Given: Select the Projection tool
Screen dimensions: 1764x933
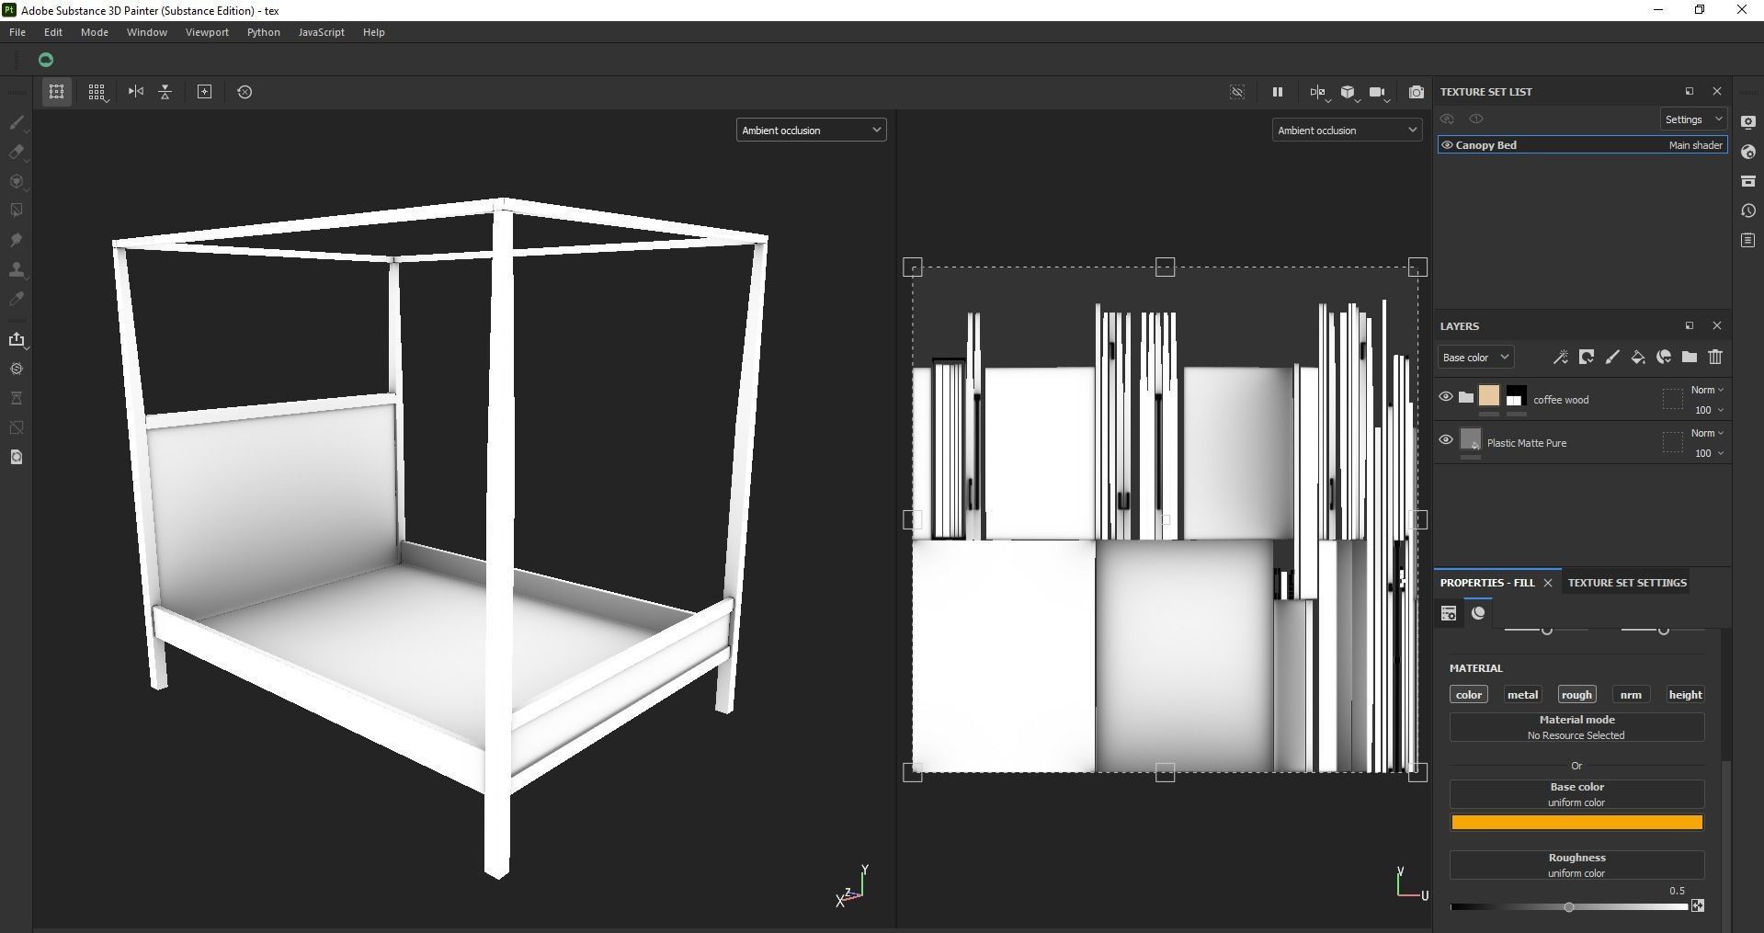Looking at the screenshot, I should 17,181.
